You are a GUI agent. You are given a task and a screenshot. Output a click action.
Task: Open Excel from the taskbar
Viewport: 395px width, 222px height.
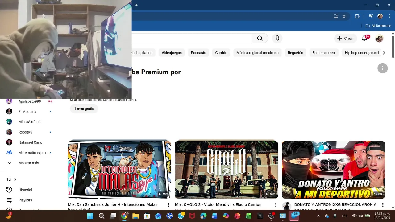click(x=248, y=216)
